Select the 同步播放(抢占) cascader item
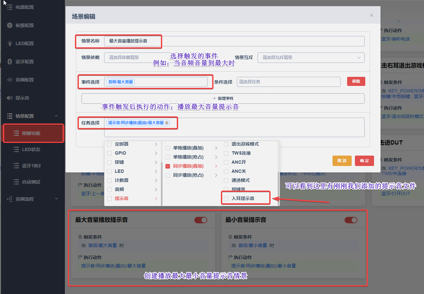424x294 pixels. tap(191, 175)
